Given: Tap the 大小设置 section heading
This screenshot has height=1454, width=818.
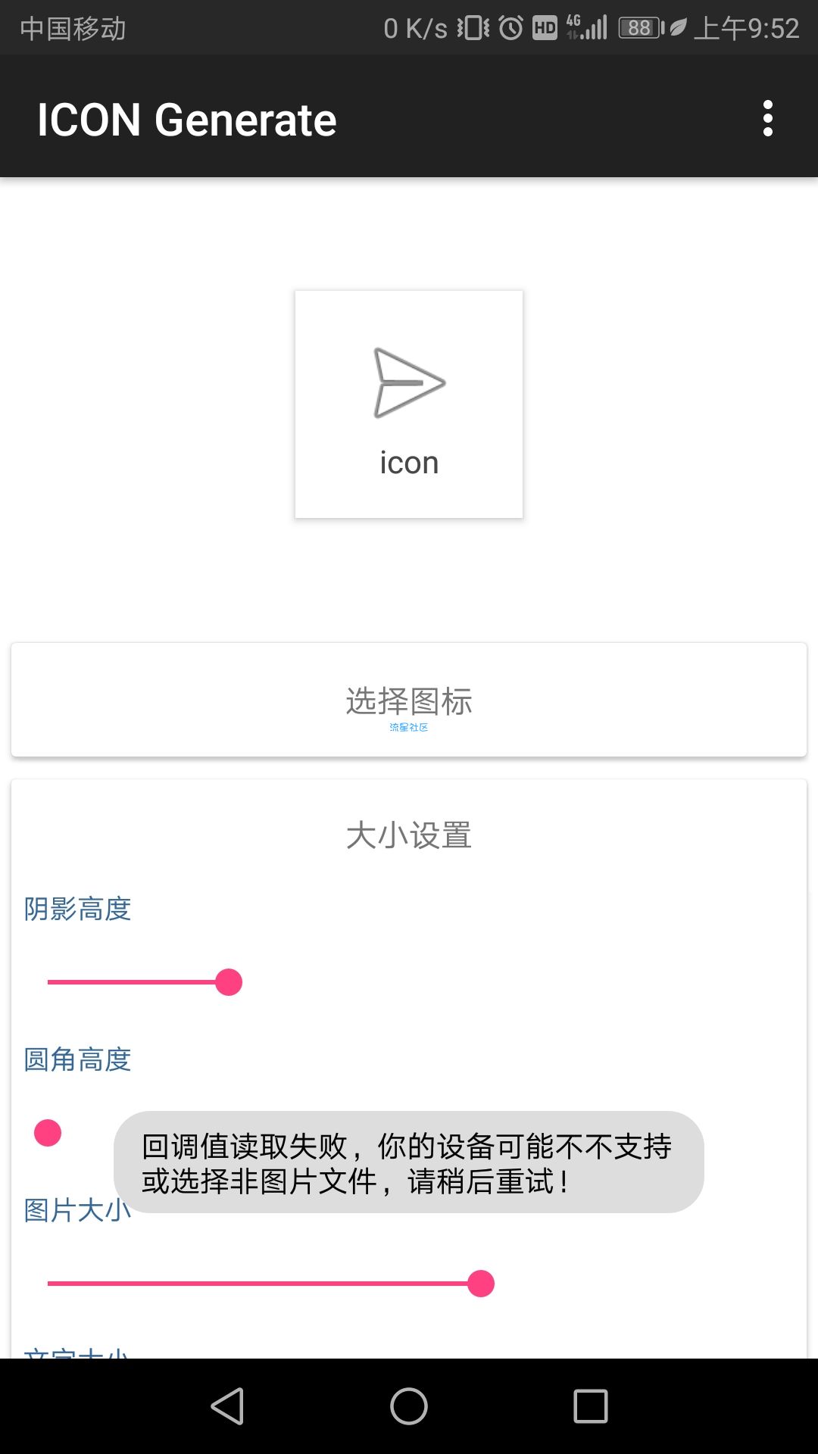Looking at the screenshot, I should [409, 835].
